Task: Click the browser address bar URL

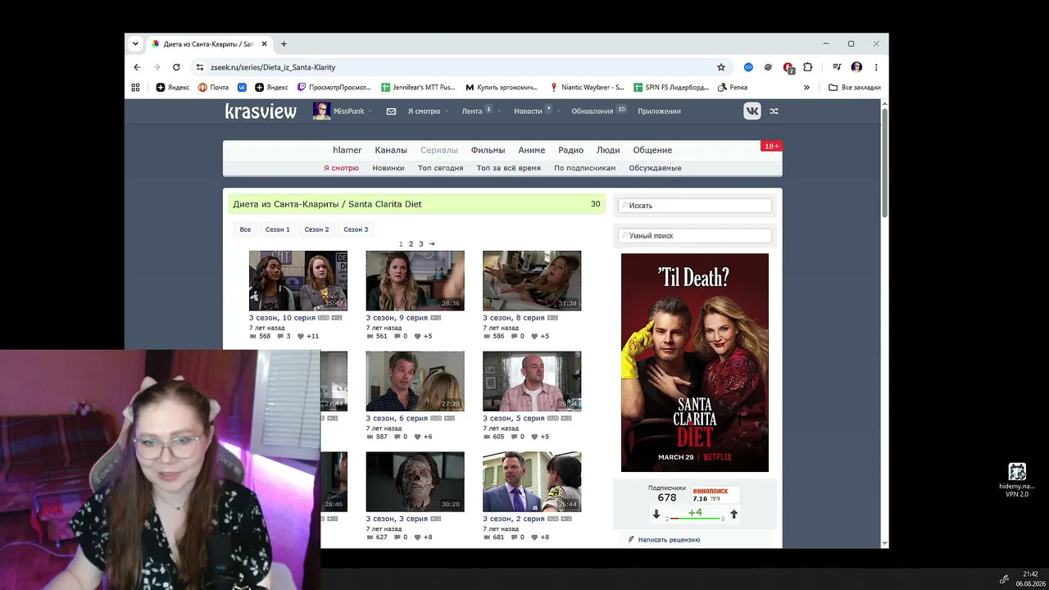Action: pyautogui.click(x=273, y=67)
